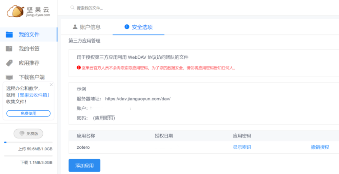Click the diamond icon on 免费版 badge
The image size is (339, 174).
(x=22, y=134)
